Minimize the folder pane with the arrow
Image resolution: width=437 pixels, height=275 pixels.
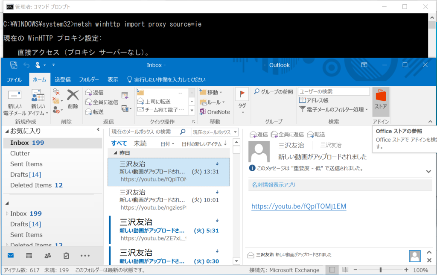click(98, 129)
